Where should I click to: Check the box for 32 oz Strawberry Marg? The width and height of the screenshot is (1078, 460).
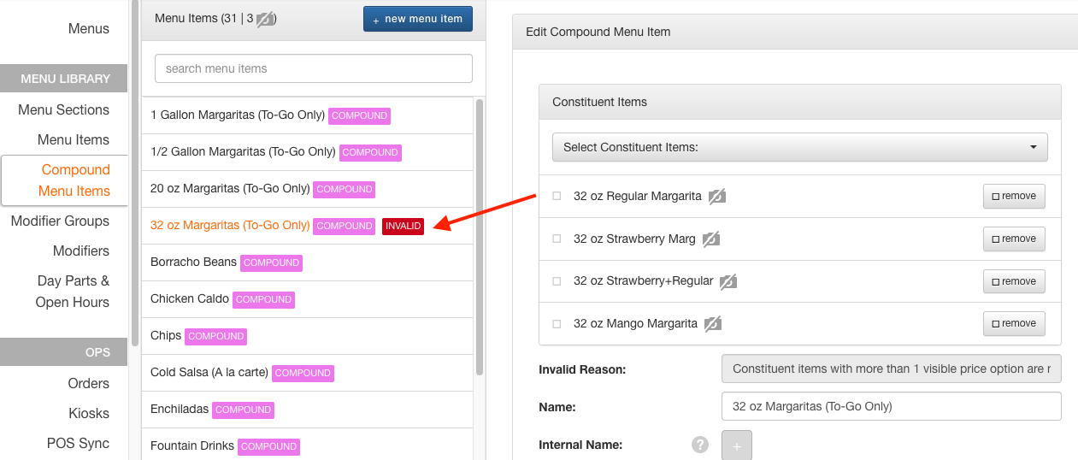click(557, 239)
